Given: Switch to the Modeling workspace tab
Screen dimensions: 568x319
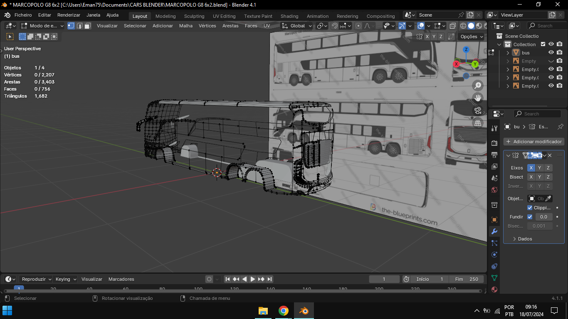Looking at the screenshot, I should pyautogui.click(x=165, y=16).
